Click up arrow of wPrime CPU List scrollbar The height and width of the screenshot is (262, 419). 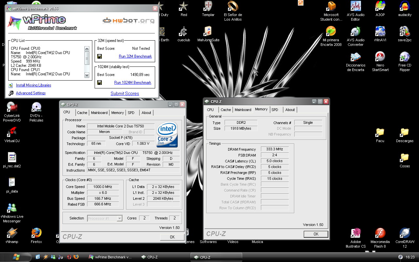click(x=87, y=49)
